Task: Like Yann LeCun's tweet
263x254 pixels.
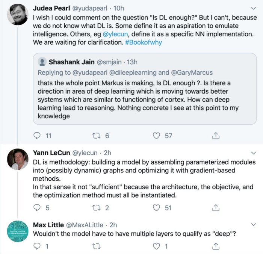Action: point(156,207)
